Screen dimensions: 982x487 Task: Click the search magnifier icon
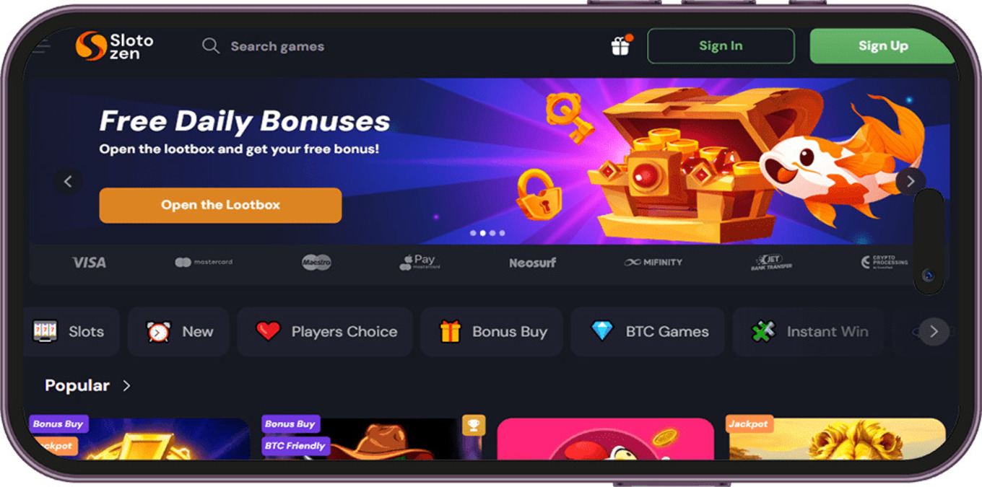click(x=210, y=46)
